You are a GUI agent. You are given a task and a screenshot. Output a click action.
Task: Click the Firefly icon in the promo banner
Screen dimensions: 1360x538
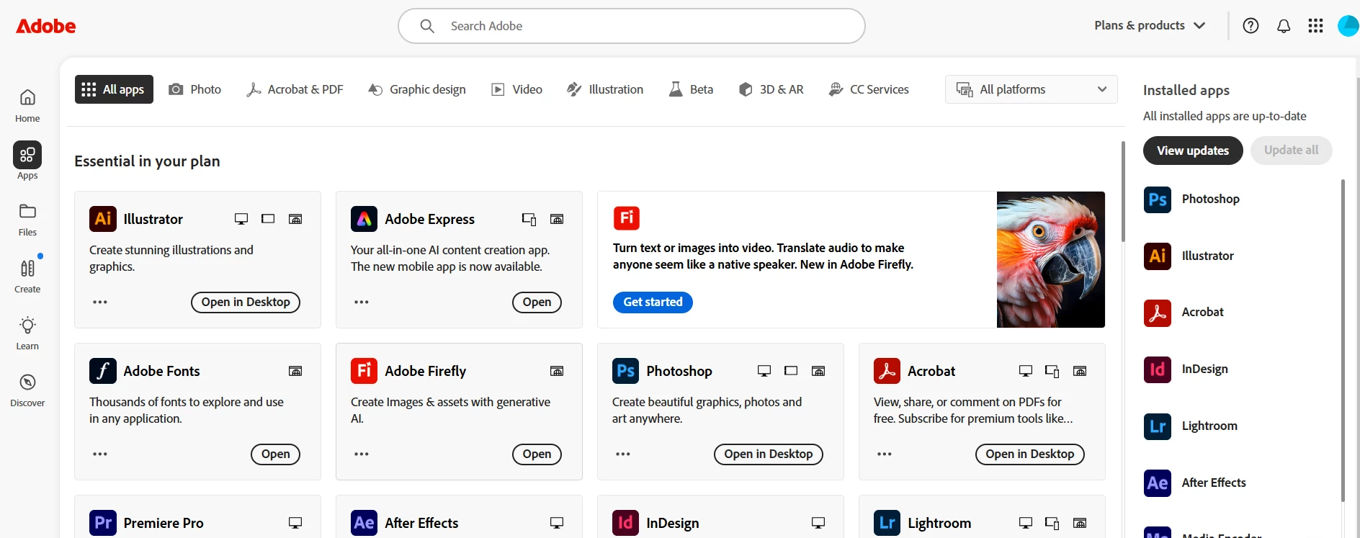(627, 218)
